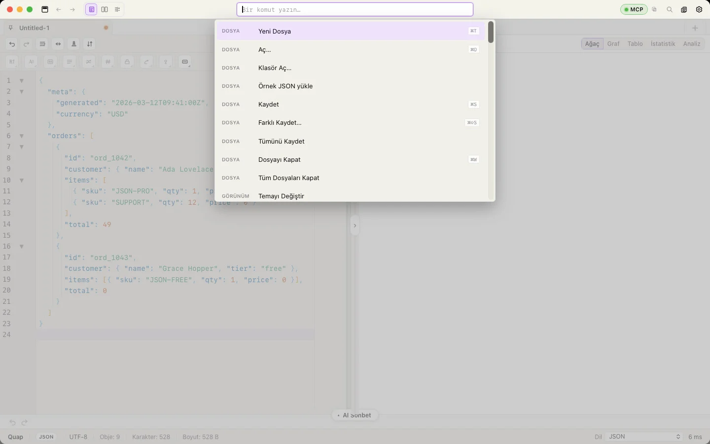
Task: Expand the panel with the center chevron handle
Action: (x=355, y=225)
